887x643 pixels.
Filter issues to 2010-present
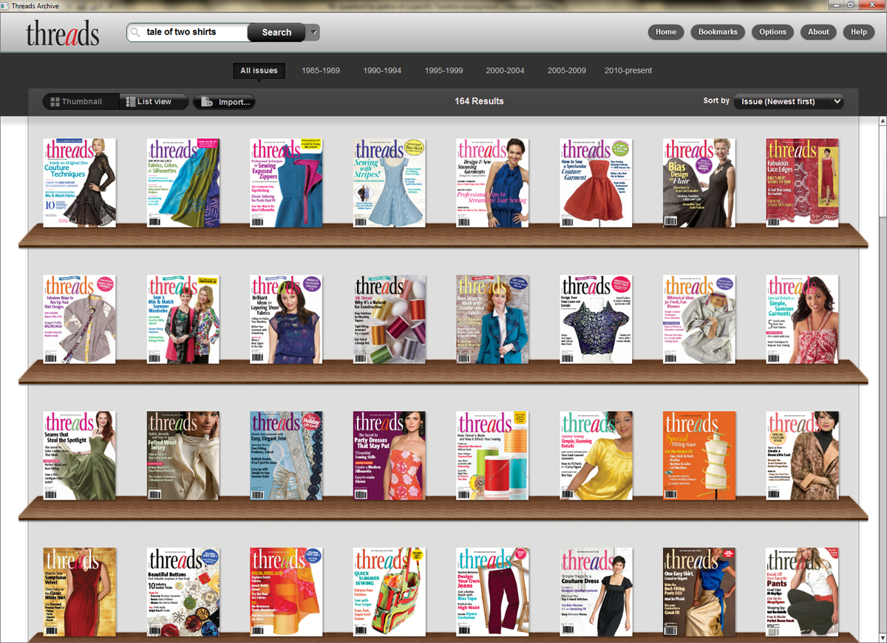(x=628, y=71)
